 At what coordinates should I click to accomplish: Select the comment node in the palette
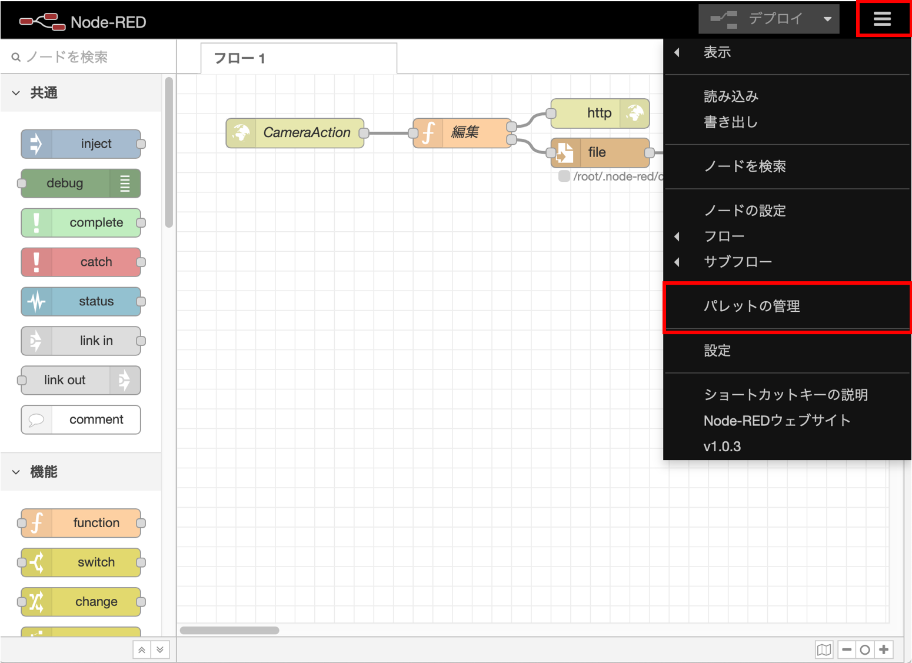(x=81, y=419)
